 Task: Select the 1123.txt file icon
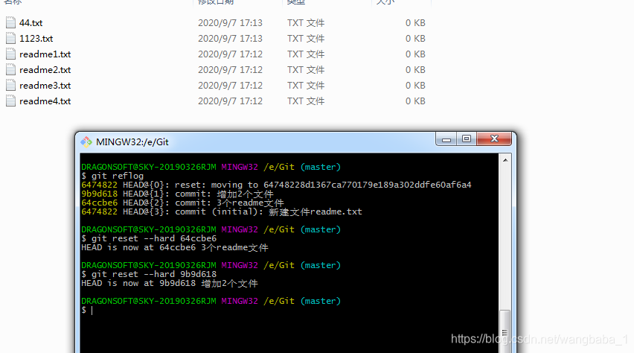pyautogui.click(x=11, y=39)
